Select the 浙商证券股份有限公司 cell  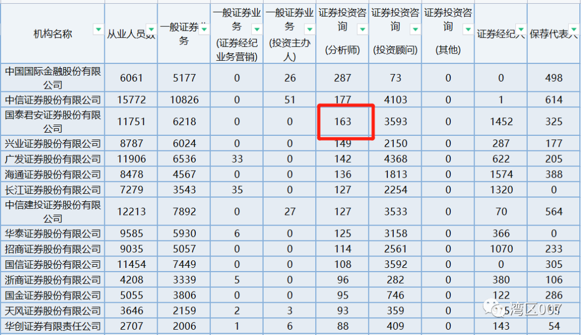(53, 280)
